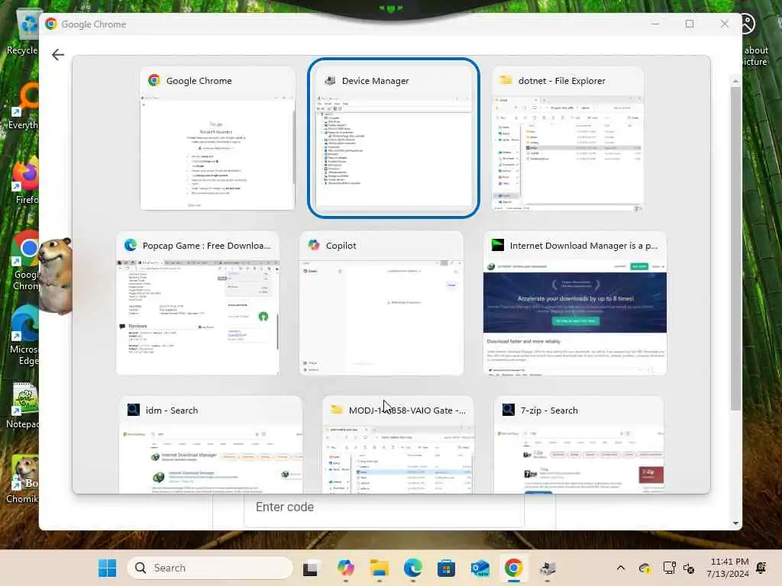The width and height of the screenshot is (782, 586).
Task: Open Outlook from the taskbar
Action: tap(480, 568)
